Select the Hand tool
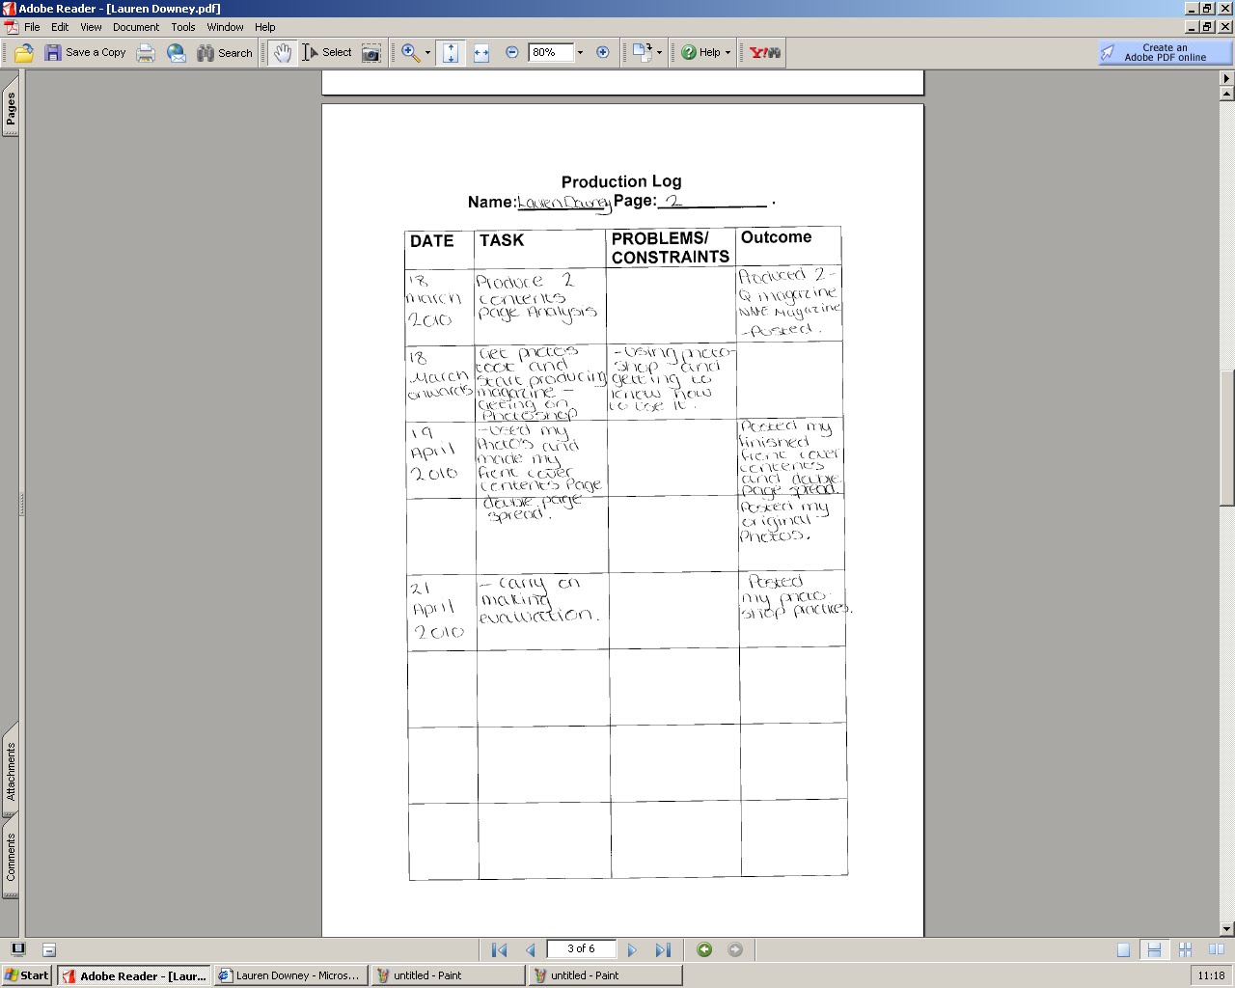 point(282,53)
